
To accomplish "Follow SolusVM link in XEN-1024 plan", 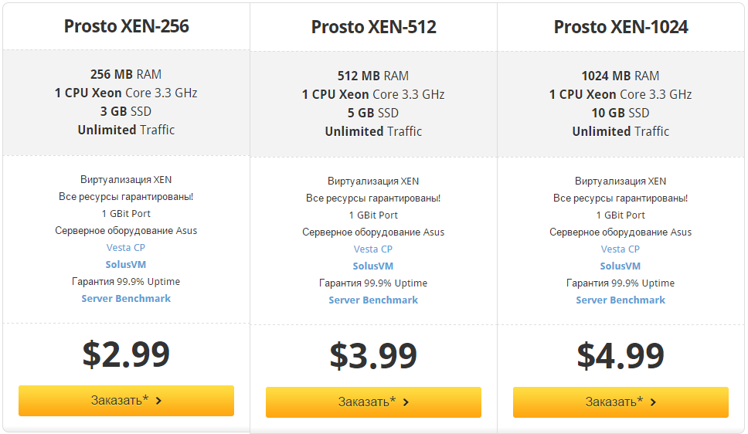I will (x=620, y=266).
